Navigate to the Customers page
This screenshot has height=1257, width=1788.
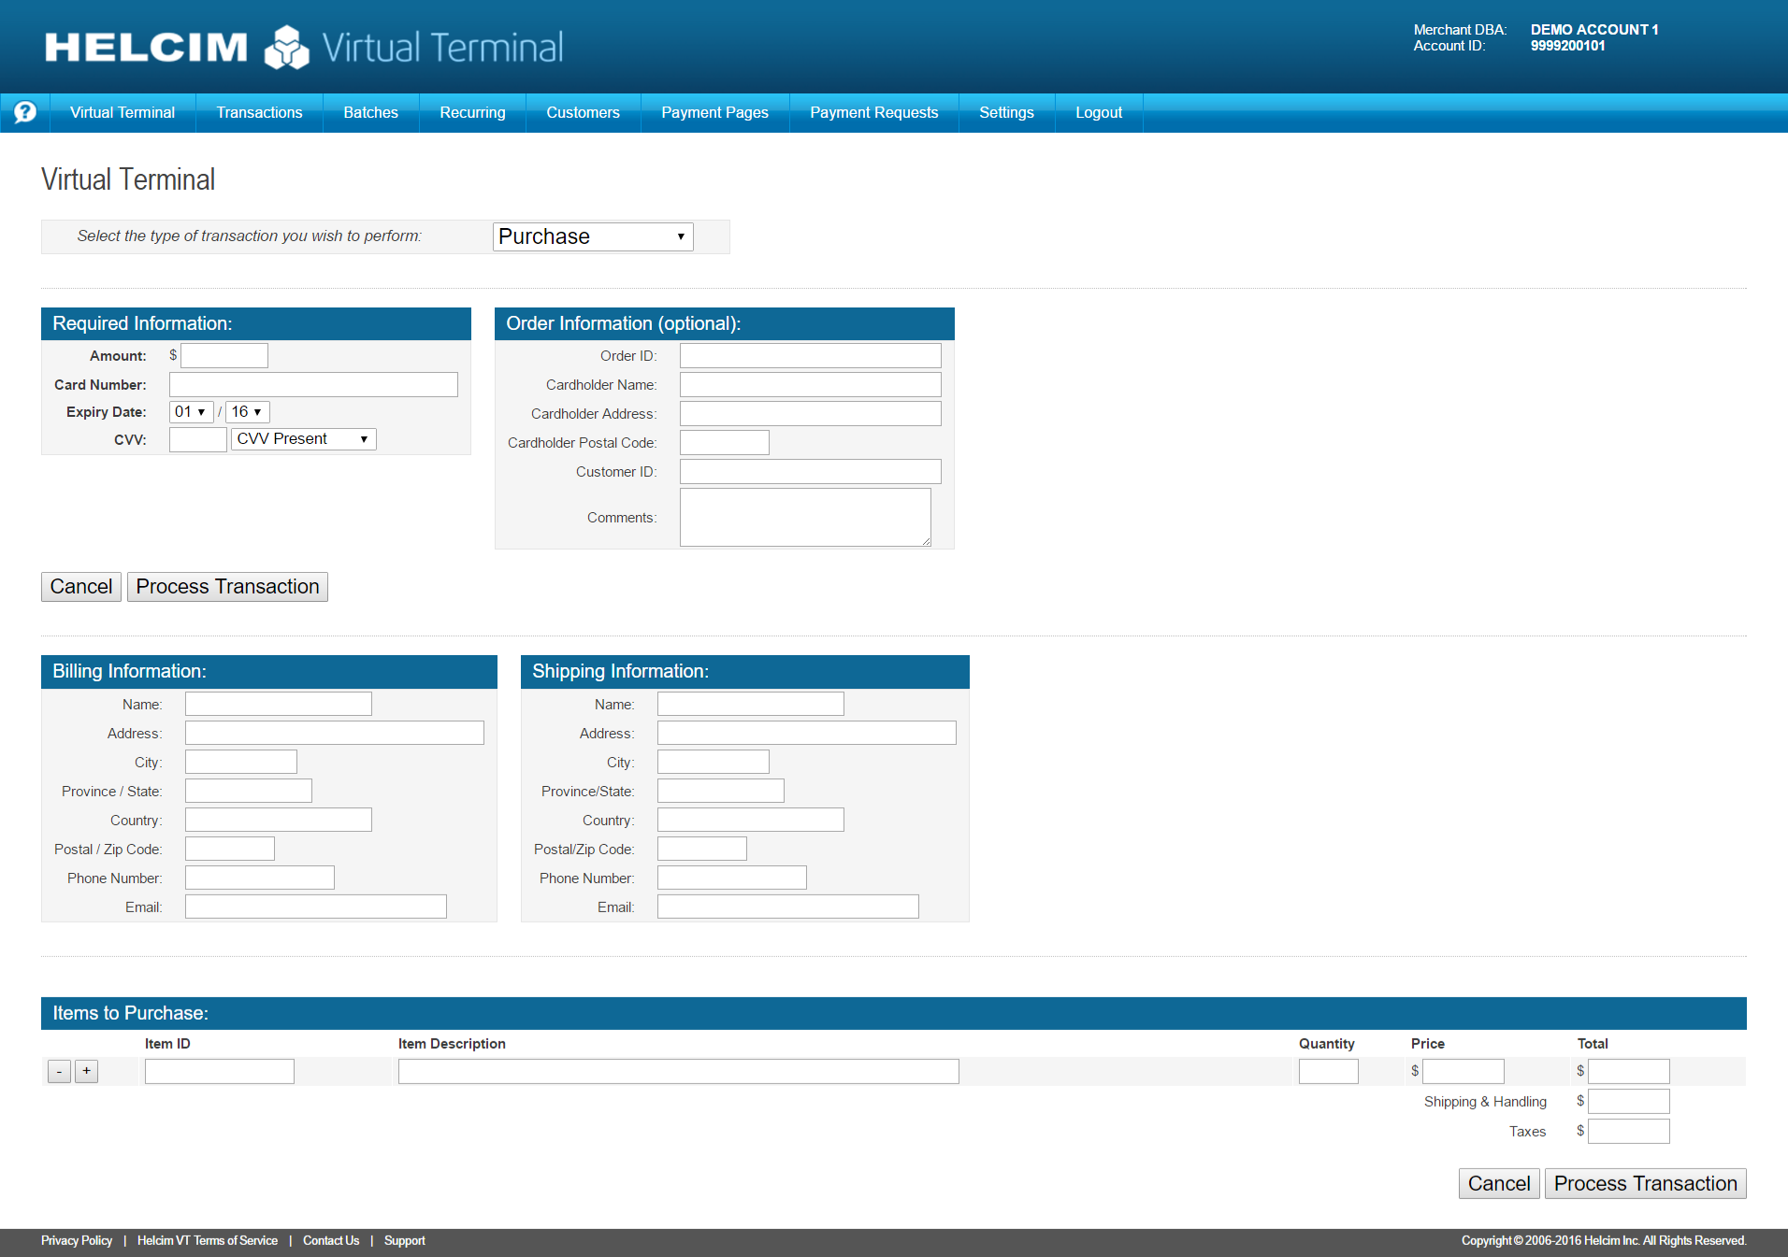pyautogui.click(x=583, y=112)
